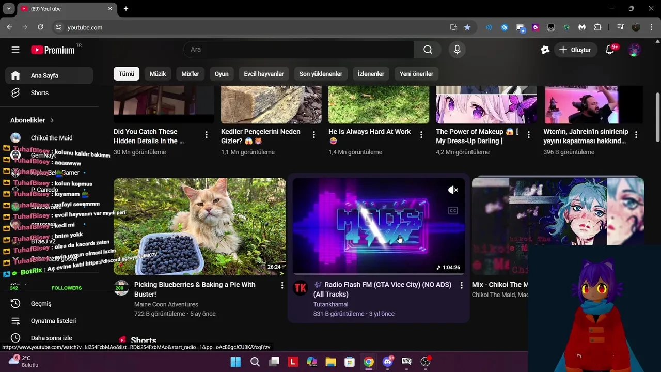Open options for Kediler Pençelerini video

(313, 135)
